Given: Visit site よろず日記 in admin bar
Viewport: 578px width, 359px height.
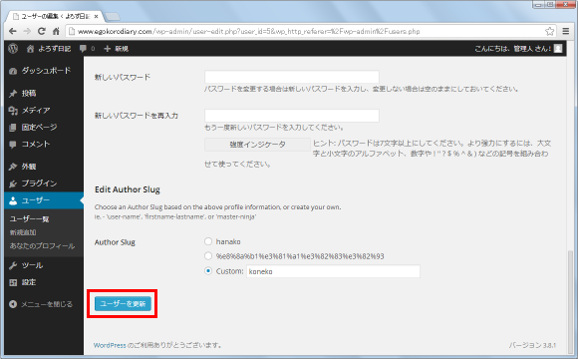Looking at the screenshot, I should (x=49, y=49).
